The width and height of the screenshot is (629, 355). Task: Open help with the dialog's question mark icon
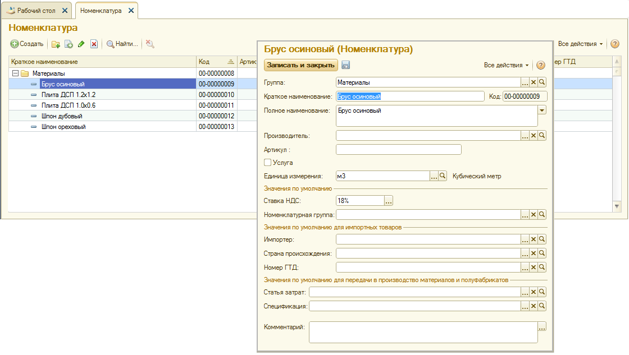click(x=541, y=65)
